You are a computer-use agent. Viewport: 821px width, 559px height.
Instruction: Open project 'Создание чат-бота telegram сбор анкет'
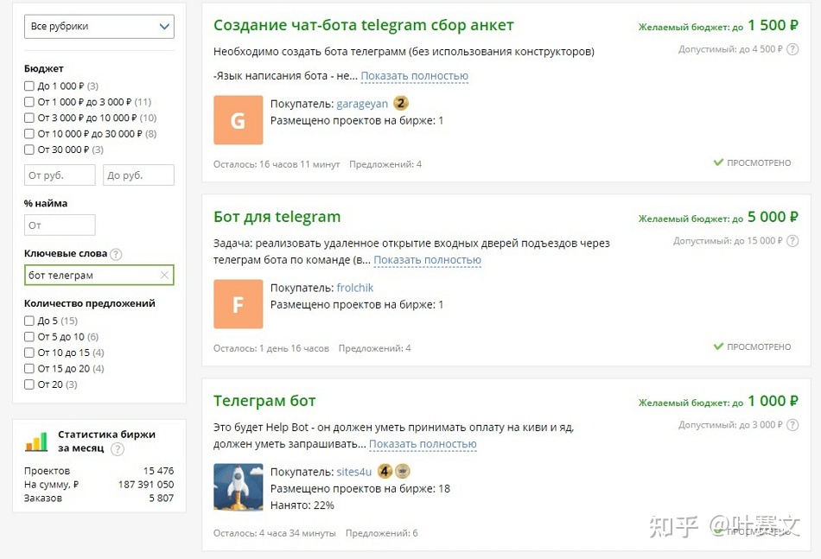[363, 25]
